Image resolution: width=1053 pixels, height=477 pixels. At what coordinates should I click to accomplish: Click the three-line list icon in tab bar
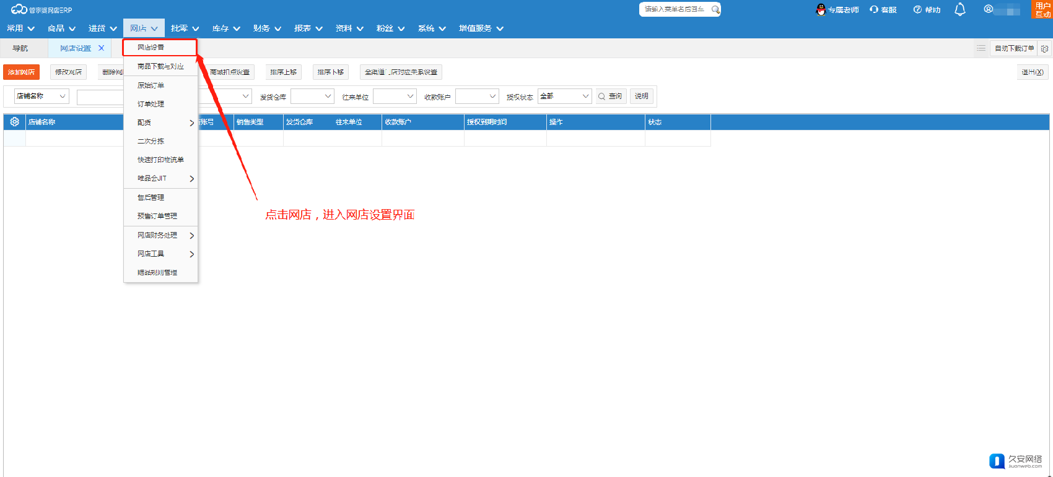[x=981, y=48]
